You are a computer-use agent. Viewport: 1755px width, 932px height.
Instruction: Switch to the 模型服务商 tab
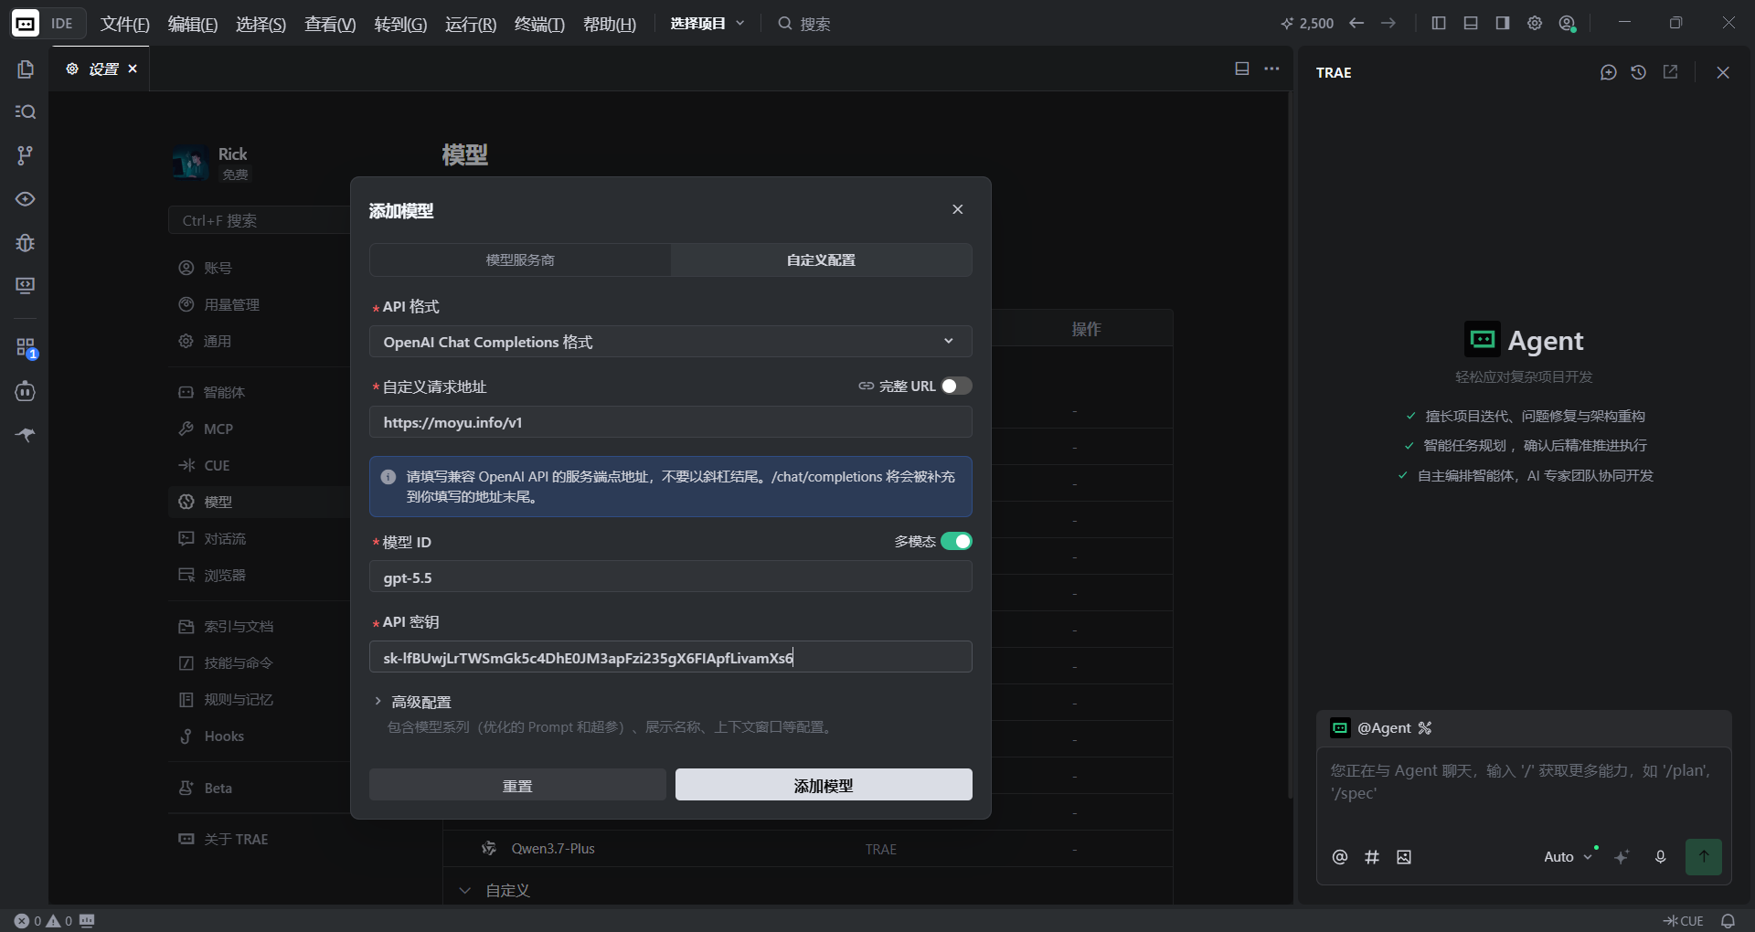click(x=520, y=260)
